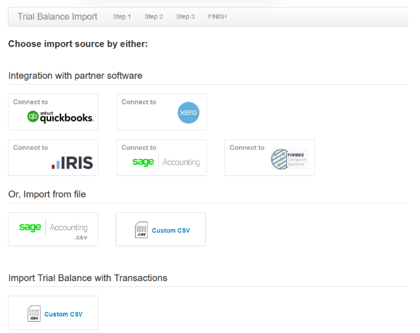Click "Connect to" label on IRIS card
The width and height of the screenshot is (420, 333).
coord(30,148)
